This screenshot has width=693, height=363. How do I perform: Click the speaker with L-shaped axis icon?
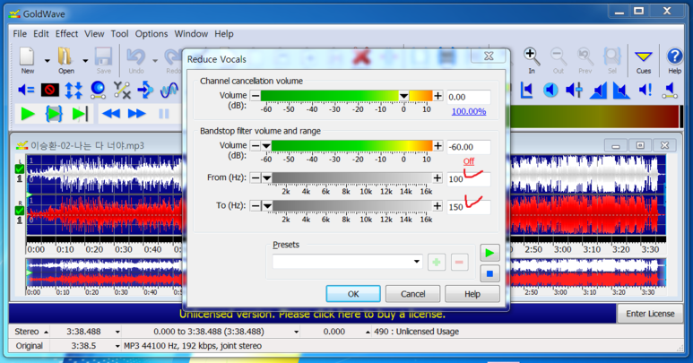point(527,91)
